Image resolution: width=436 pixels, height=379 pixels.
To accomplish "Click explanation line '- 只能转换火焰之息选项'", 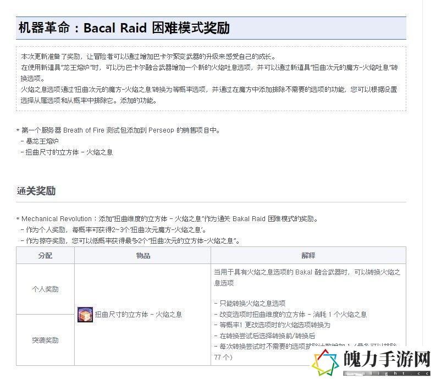I will [250, 303].
